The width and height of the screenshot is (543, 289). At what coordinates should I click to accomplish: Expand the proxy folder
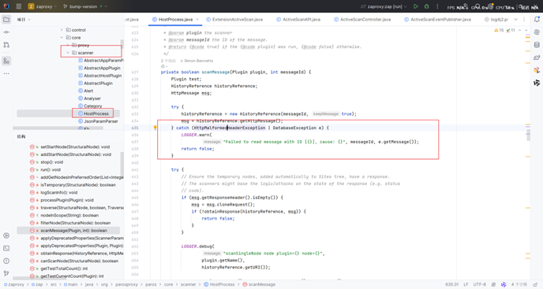point(68,46)
